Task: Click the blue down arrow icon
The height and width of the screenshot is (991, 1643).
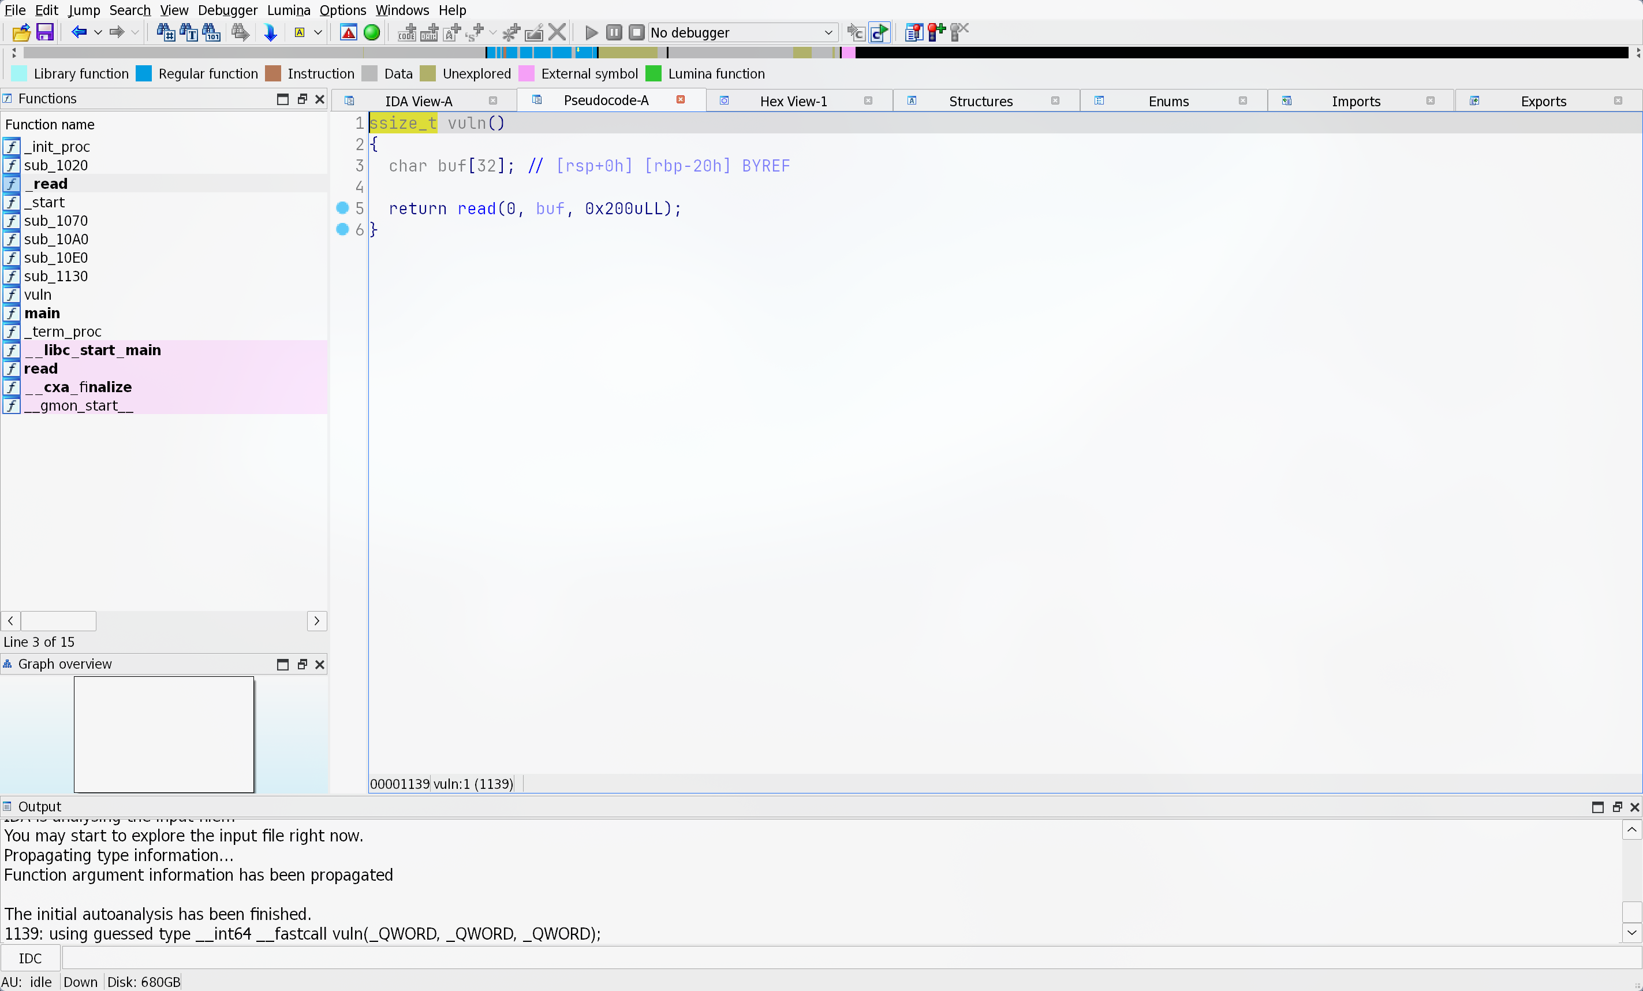Action: pos(270,32)
